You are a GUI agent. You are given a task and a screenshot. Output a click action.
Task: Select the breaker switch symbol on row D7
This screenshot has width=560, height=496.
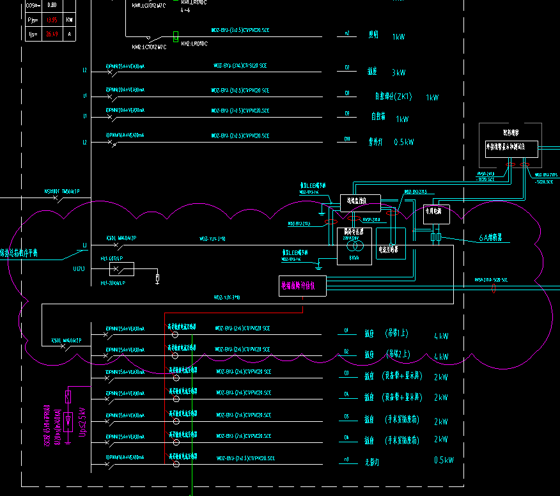(112, 74)
